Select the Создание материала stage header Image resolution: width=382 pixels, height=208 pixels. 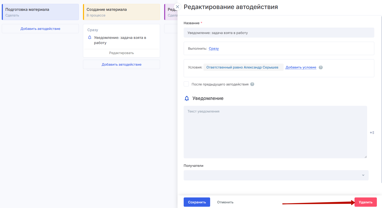pos(122,12)
